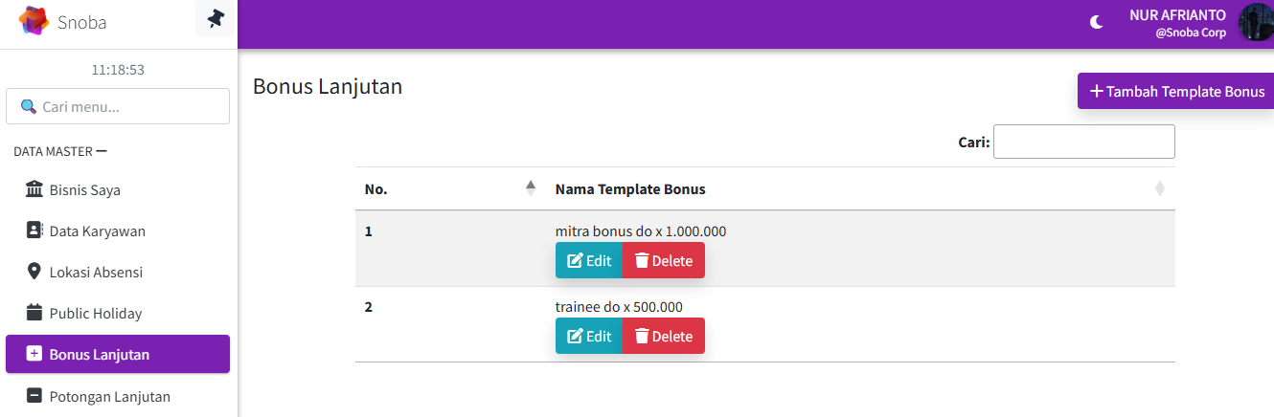
Task: Edit the mitra bonus template
Action: 589,260
